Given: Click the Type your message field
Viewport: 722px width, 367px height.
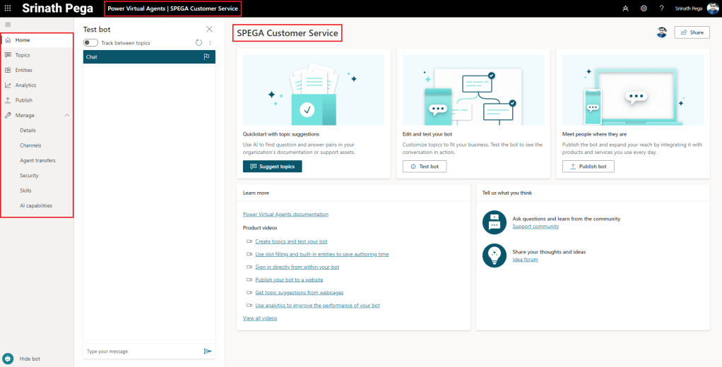Looking at the screenshot, I should click(141, 351).
